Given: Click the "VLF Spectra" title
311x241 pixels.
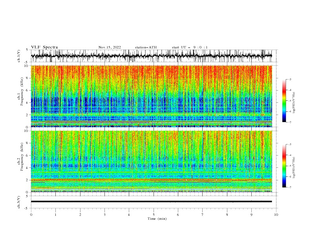Looking at the screenshot, I should (x=44, y=47).
